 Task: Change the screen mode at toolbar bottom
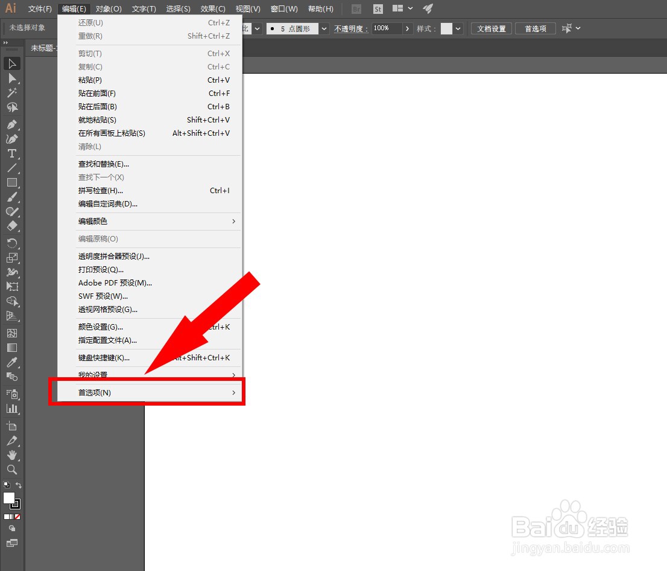click(x=12, y=543)
